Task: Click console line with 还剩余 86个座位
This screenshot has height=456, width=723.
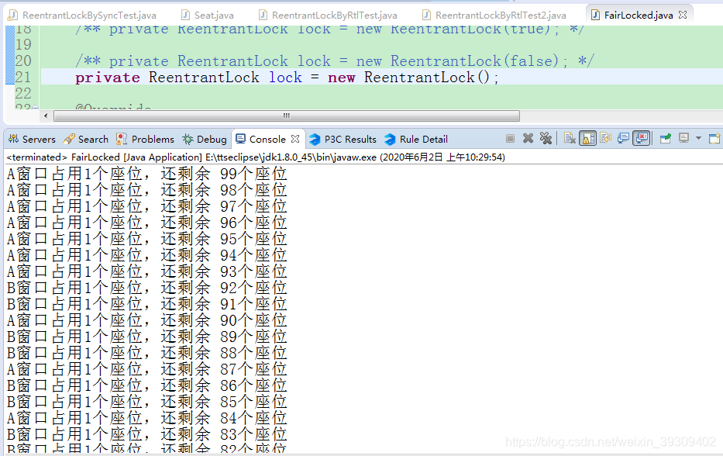Action: [147, 385]
